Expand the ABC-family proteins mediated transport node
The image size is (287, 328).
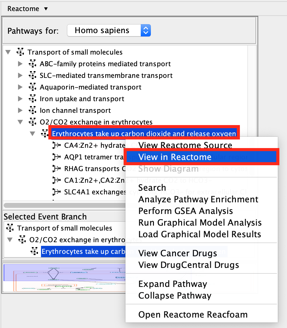pos(20,64)
